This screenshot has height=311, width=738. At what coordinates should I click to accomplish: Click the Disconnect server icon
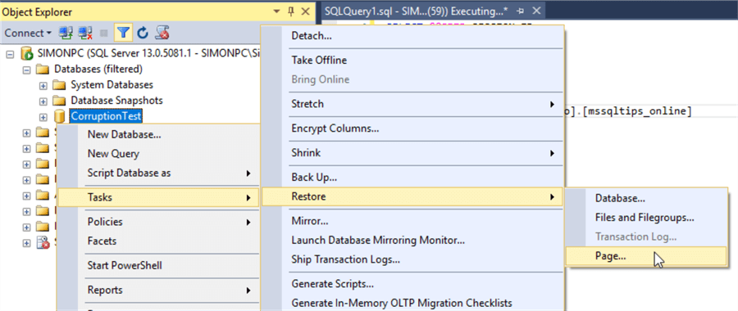click(85, 33)
